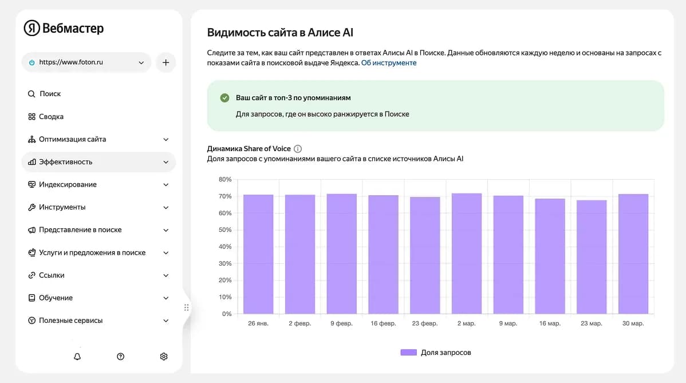
Task: Expand the Эффективность section chevron
Action: (x=166, y=162)
